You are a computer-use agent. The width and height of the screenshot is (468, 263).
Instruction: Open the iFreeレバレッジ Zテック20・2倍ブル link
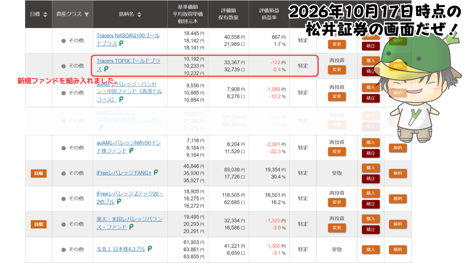click(129, 197)
